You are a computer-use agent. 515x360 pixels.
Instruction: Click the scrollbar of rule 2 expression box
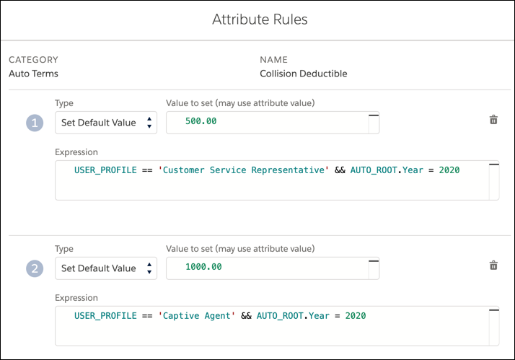pyautogui.click(x=494, y=326)
